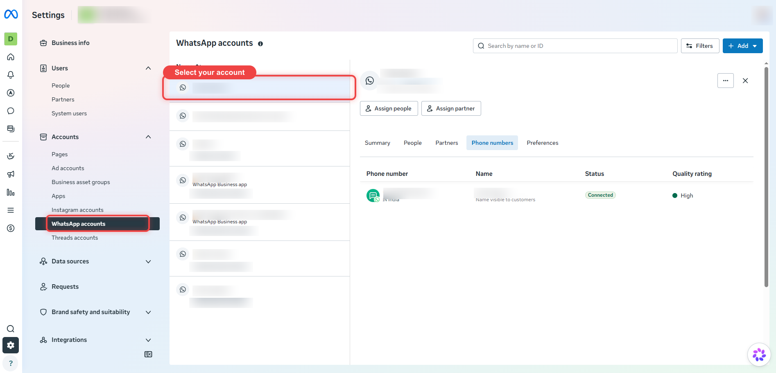Viewport: 776px width, 373px height.
Task: Switch to the Summary tab
Action: (x=378, y=143)
